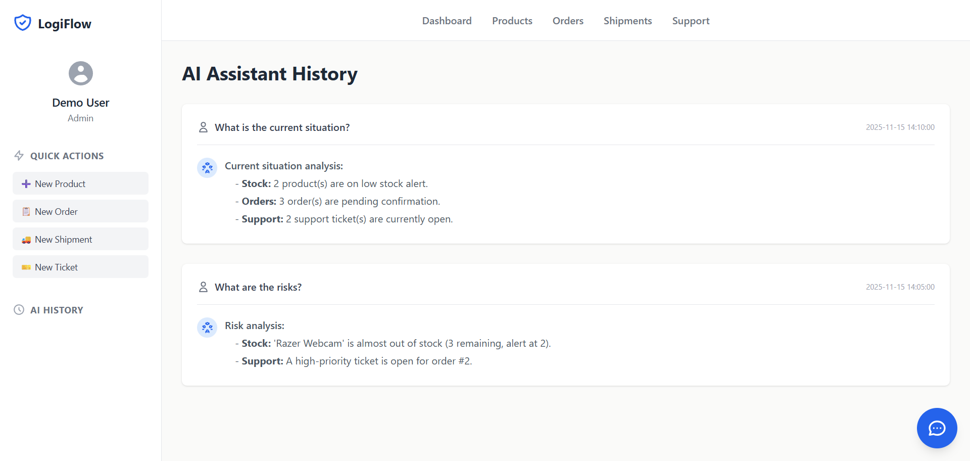
Task: Click the AI bot icon beside Current situation analysis
Action: (x=207, y=168)
